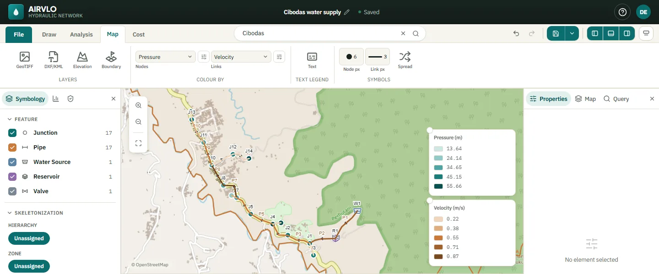The image size is (659, 274).
Task: Open the Velocity links dropdown
Action: [x=241, y=57]
